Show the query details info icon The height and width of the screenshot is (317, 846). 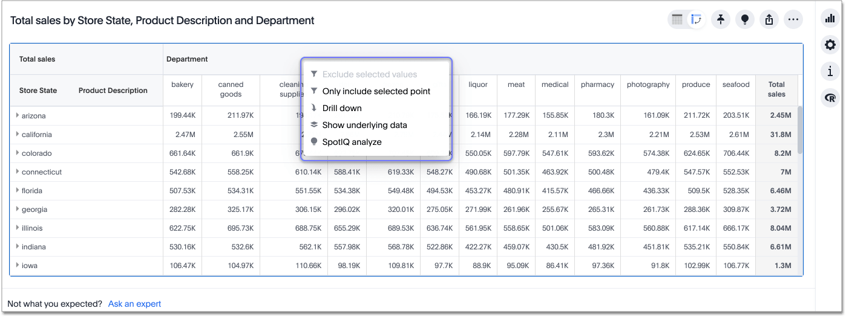[x=829, y=71]
